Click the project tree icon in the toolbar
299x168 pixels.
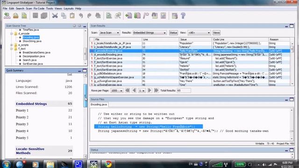point(7,15)
